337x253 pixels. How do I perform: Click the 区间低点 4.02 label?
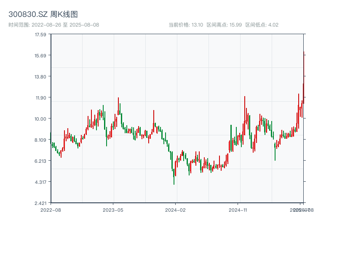coord(262,25)
